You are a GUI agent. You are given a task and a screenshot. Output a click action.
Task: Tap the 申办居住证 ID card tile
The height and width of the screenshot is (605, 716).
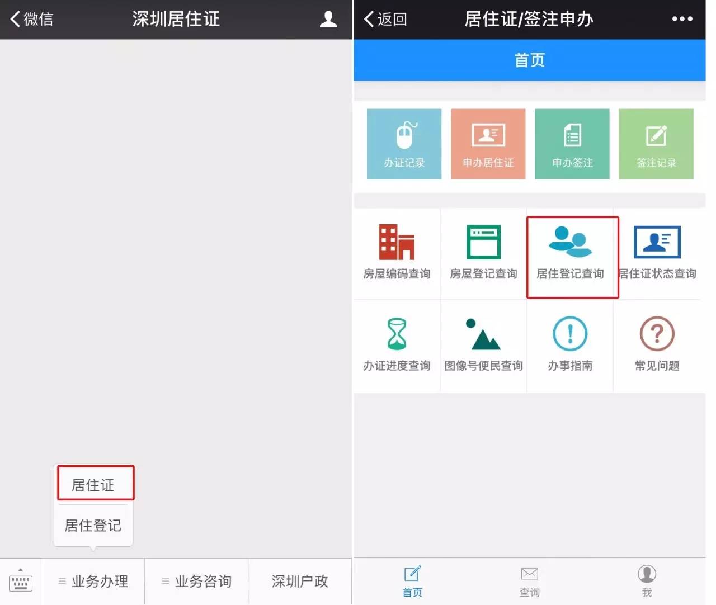pos(488,144)
